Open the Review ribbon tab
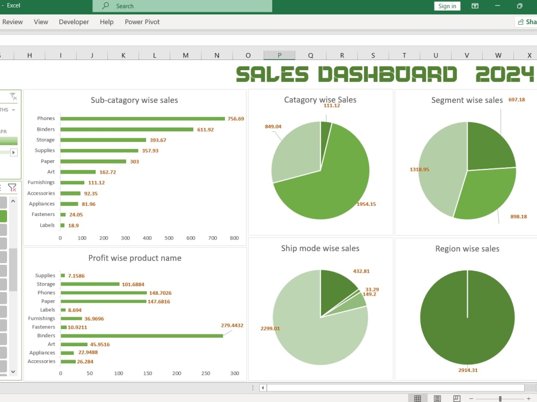The width and height of the screenshot is (537, 402). point(12,22)
